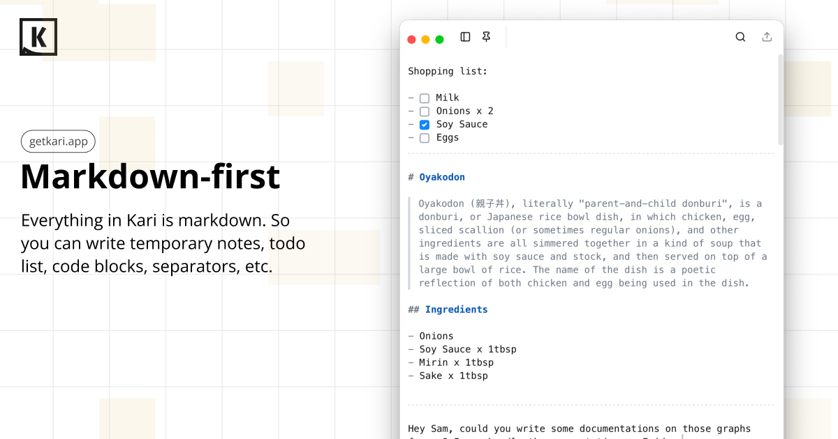
Task: Uncheck the Soy Sauce checkbox
Action: [424, 124]
